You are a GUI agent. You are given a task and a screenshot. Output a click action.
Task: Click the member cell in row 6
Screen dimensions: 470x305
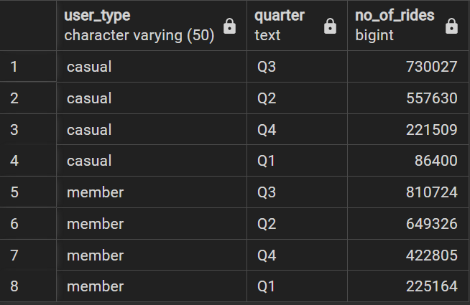pos(152,224)
